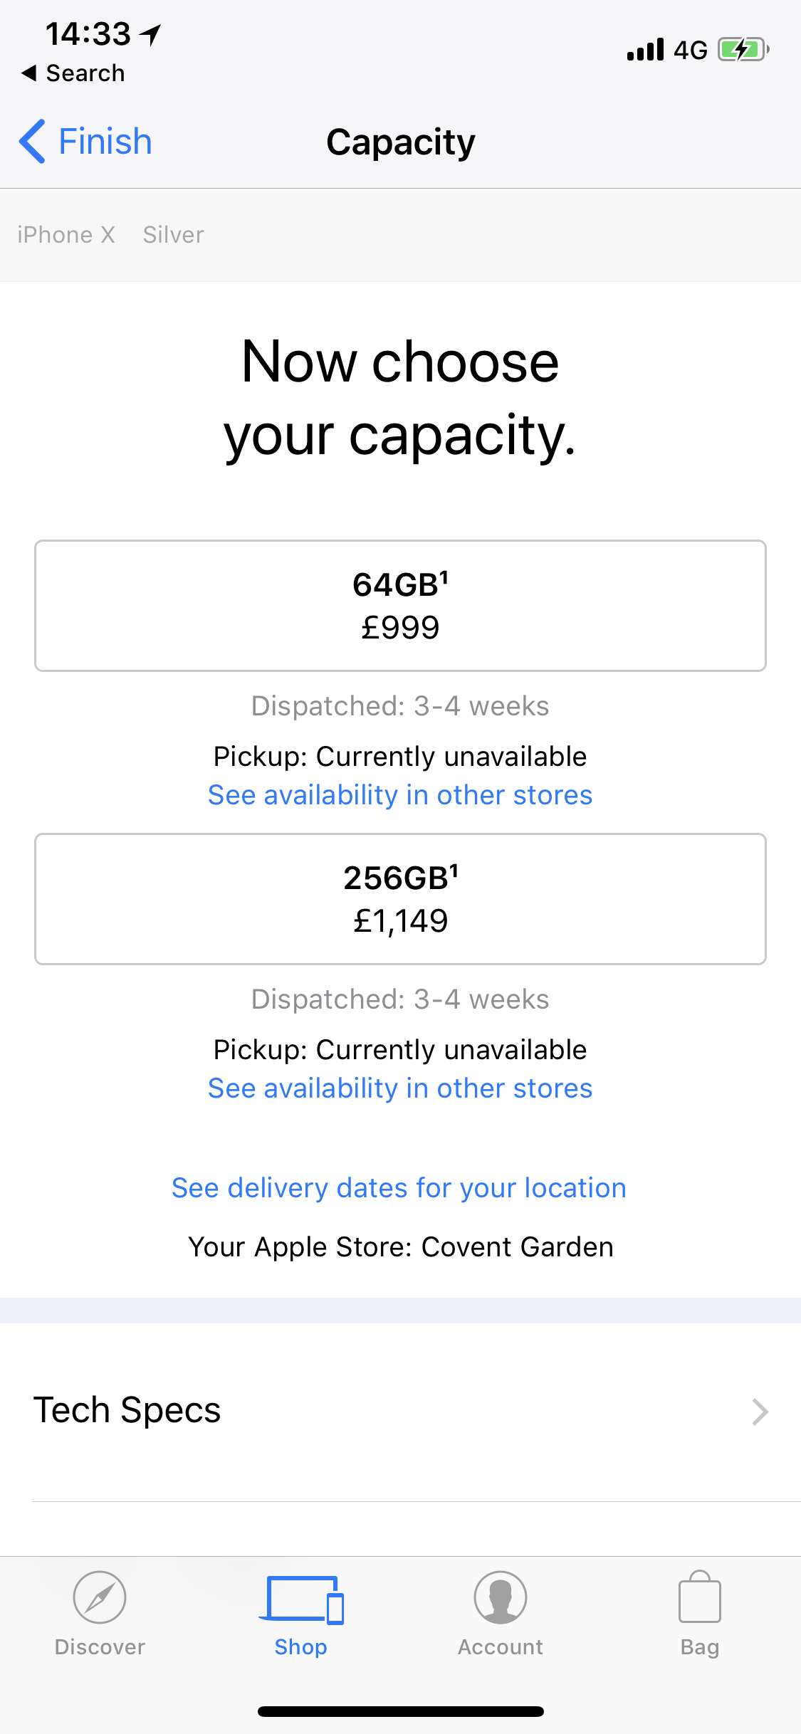Viewport: 801px width, 1734px height.
Task: Select the 256GB £1,149 capacity option
Action: pyautogui.click(x=400, y=899)
